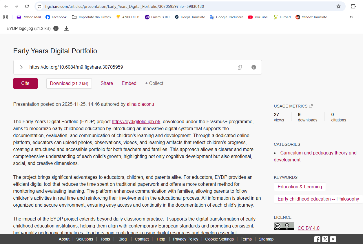
Task: Click the file info icon beside EYDP logo.jpg
Action: point(56,28)
